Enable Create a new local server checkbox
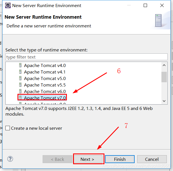The height and width of the screenshot is (171, 173). [x=8, y=128]
